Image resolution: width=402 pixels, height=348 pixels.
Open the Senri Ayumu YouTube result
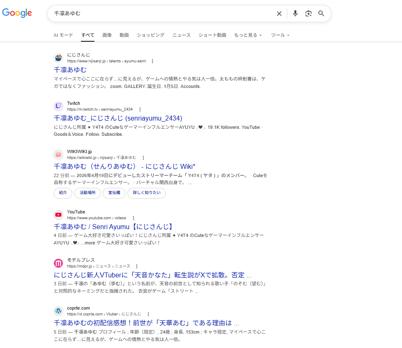(x=113, y=227)
